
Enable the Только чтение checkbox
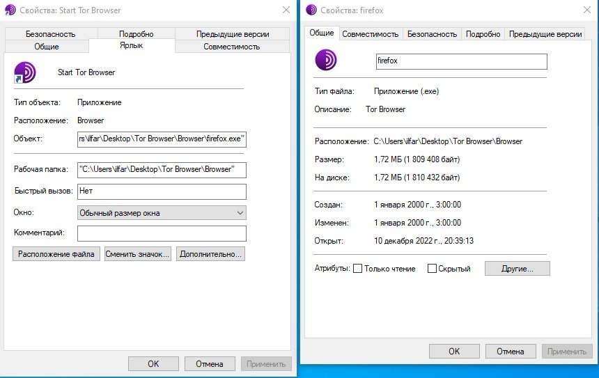pyautogui.click(x=357, y=269)
